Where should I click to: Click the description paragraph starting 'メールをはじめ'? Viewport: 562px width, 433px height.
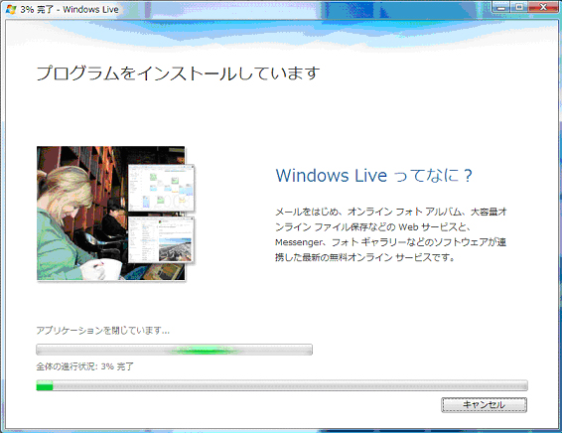pos(390,234)
